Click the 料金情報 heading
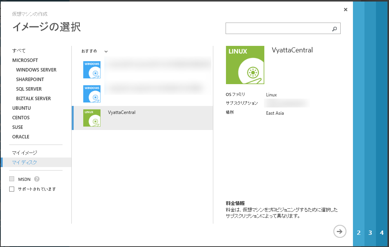The width and height of the screenshot is (389, 247). [x=235, y=203]
